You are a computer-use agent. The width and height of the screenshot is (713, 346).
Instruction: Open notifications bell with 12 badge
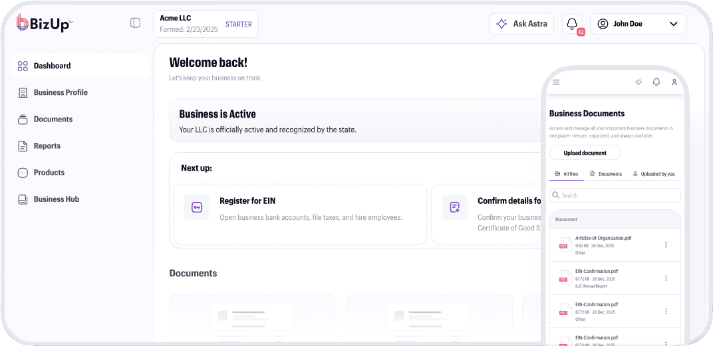tap(571, 24)
